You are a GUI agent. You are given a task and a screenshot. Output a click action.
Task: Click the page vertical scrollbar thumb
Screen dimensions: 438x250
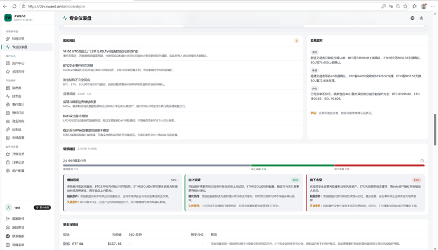(x=435, y=129)
